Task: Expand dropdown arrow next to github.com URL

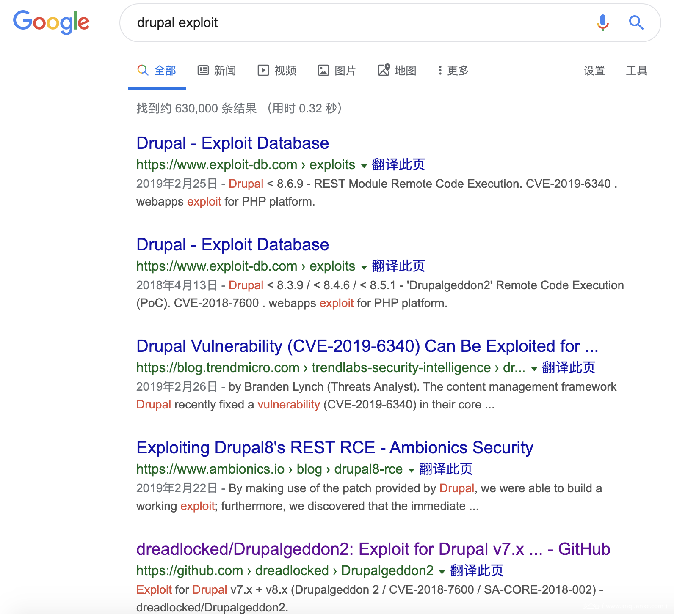Action: pyautogui.click(x=442, y=572)
